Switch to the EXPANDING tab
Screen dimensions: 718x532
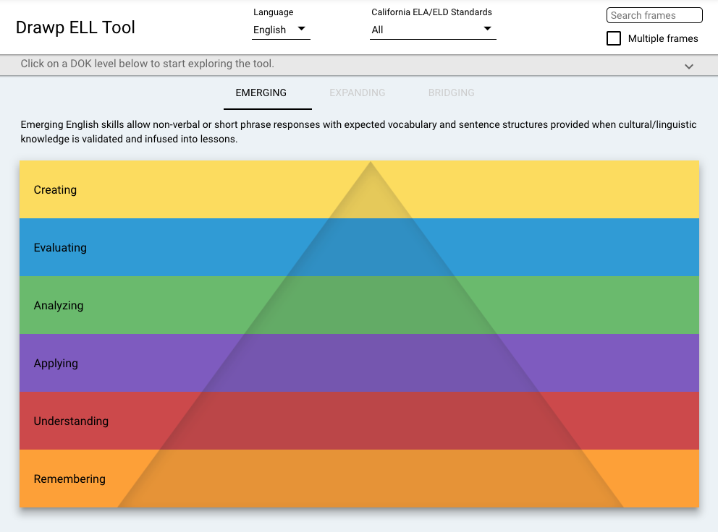point(358,93)
